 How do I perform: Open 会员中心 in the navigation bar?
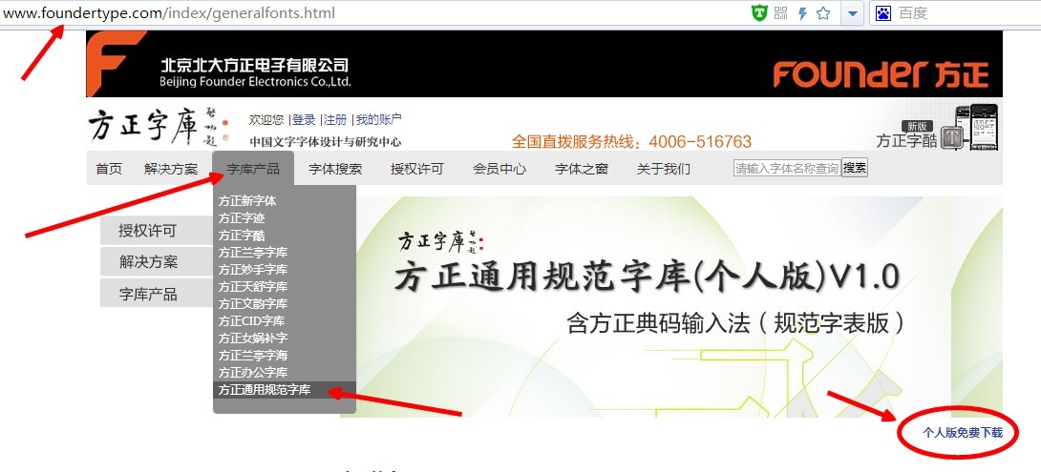[x=499, y=169]
